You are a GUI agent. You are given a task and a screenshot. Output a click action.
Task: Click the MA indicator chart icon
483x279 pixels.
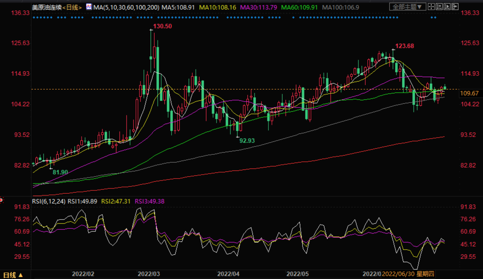coord(89,7)
